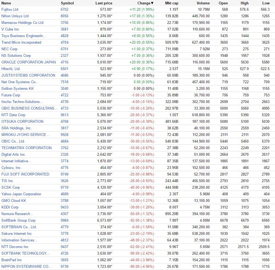
Task: Open the NTT Docomo Inc link
Action: tap(15, 247)
